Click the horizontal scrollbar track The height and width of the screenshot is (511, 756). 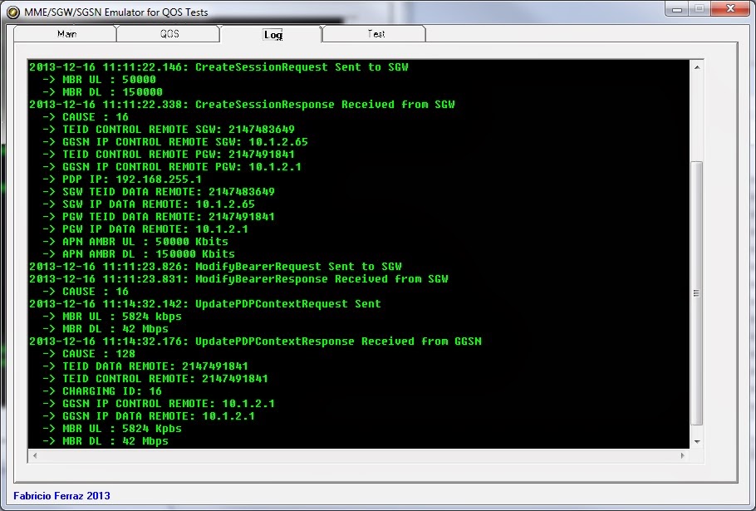[x=357, y=455]
